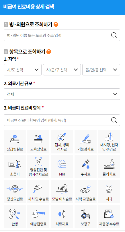Open the 물리치료 category
Viewport: 125px width, 232px height.
pos(109,167)
